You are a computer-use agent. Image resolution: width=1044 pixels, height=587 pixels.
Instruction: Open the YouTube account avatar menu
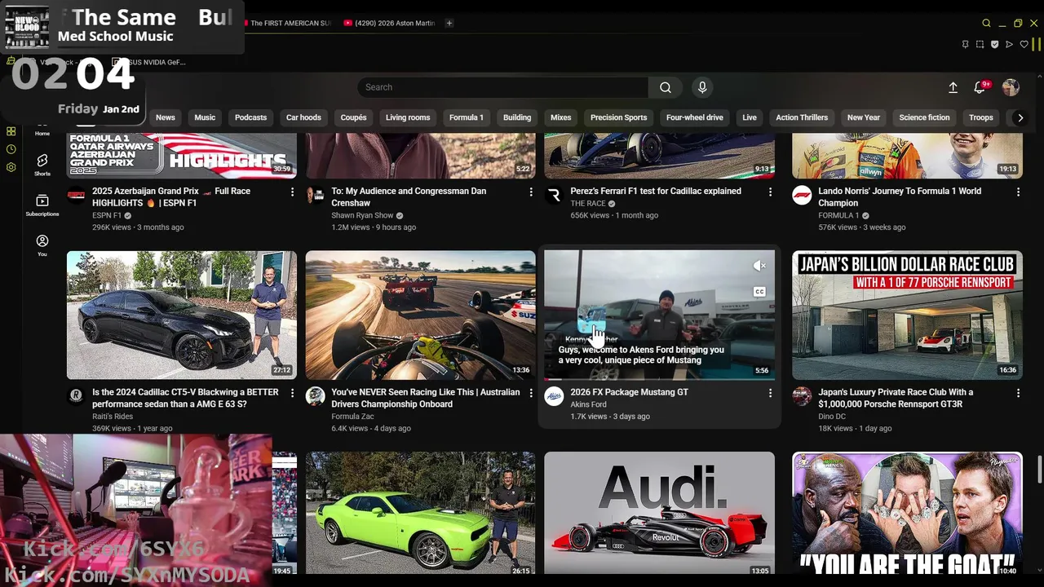[1011, 87]
